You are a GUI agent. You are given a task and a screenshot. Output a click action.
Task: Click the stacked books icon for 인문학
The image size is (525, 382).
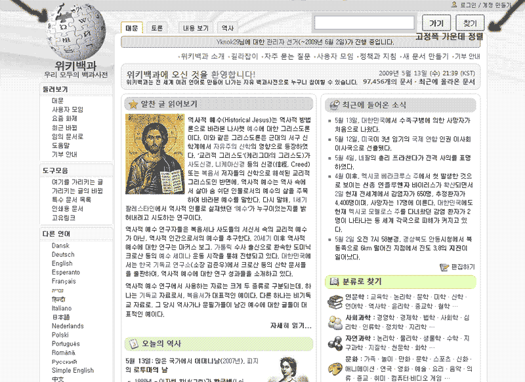[x=335, y=301]
